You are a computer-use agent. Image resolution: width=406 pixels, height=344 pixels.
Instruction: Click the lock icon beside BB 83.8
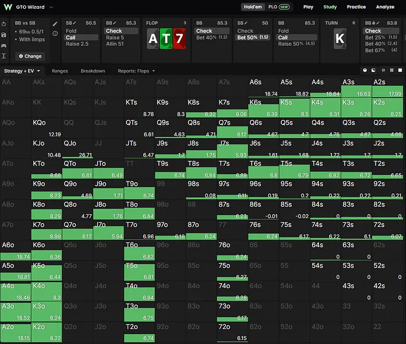click(x=374, y=23)
